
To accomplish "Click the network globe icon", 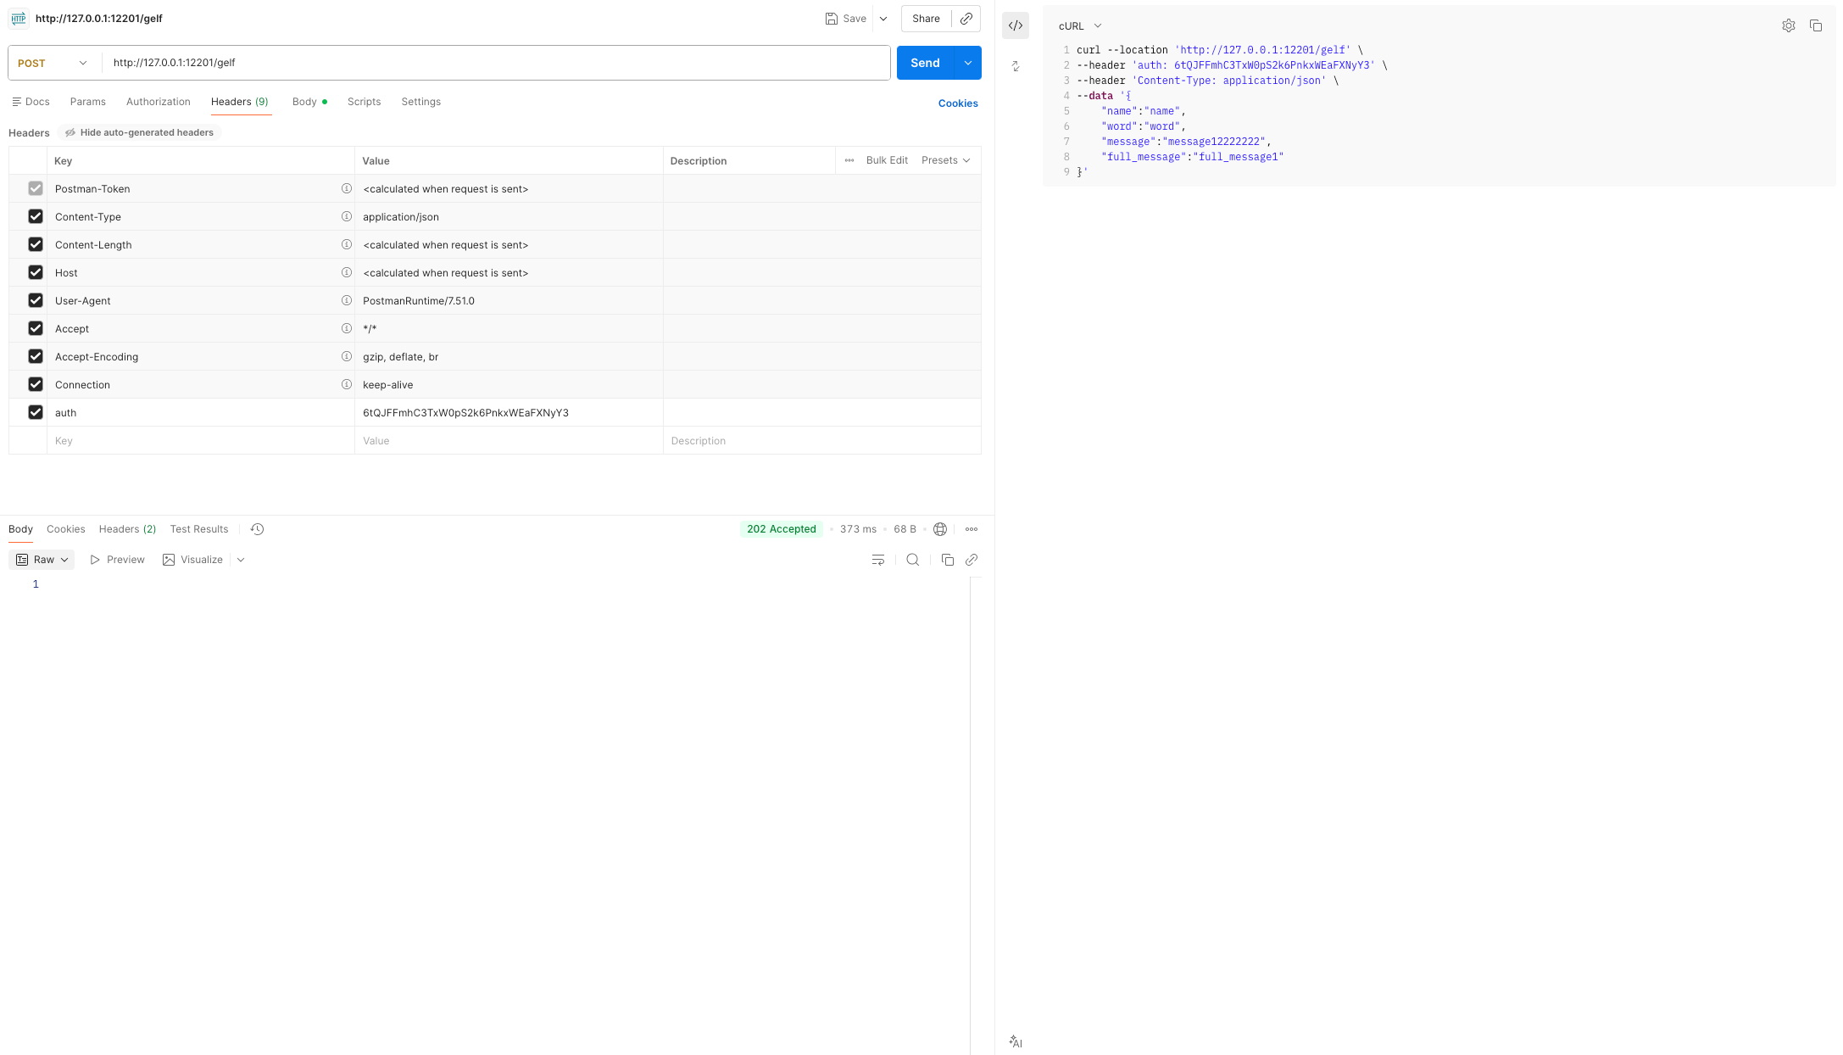I will click(x=939, y=529).
